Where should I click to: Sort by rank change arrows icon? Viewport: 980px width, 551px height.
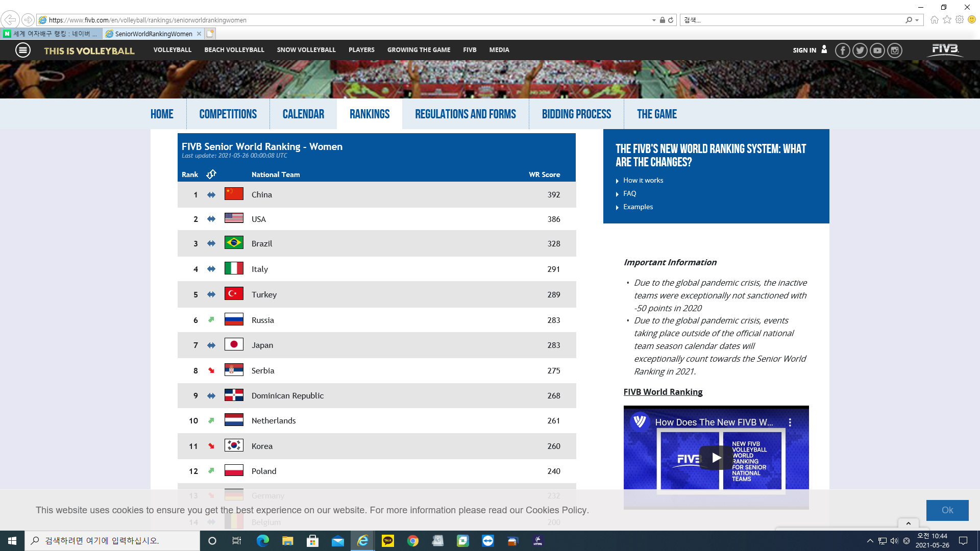(211, 174)
